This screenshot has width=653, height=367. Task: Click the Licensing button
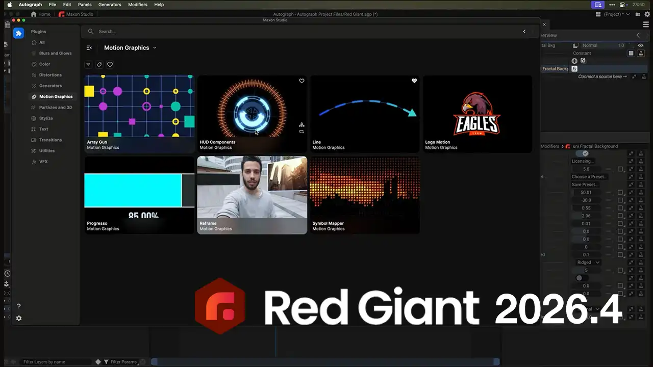coord(582,161)
